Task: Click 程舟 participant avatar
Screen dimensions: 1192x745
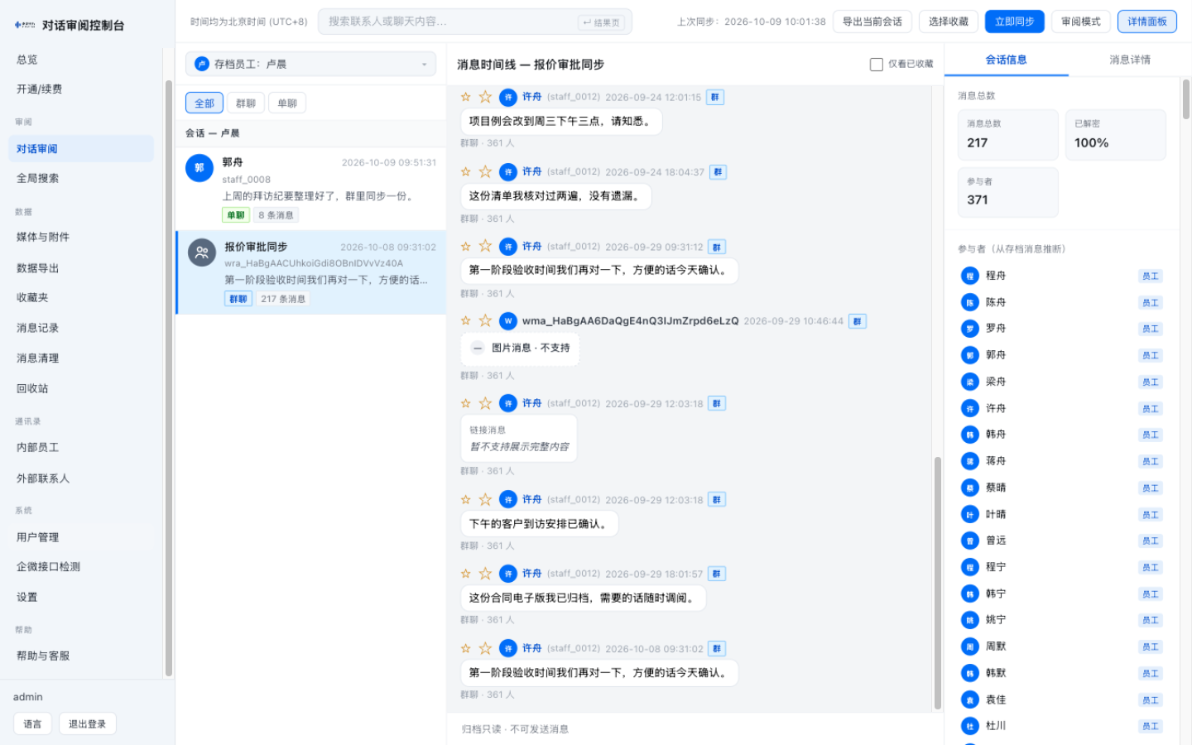Action: [x=970, y=276]
